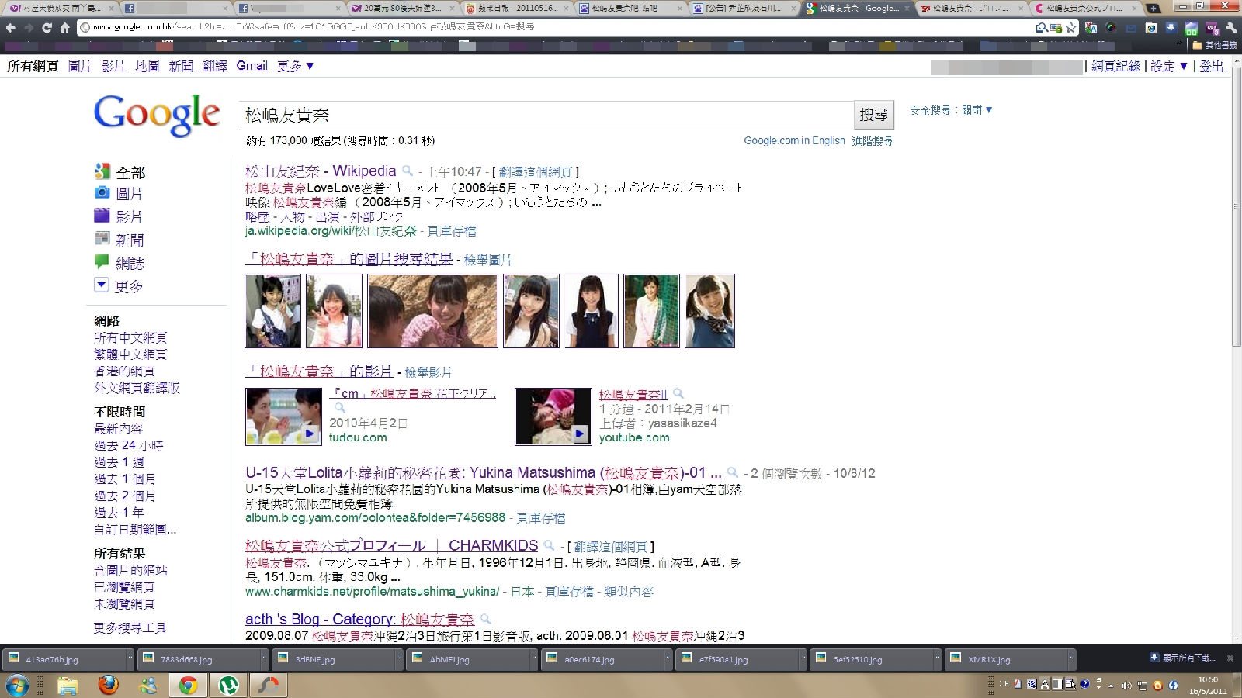Open the Windows Start menu
The width and height of the screenshot is (1242, 698).
(x=17, y=685)
